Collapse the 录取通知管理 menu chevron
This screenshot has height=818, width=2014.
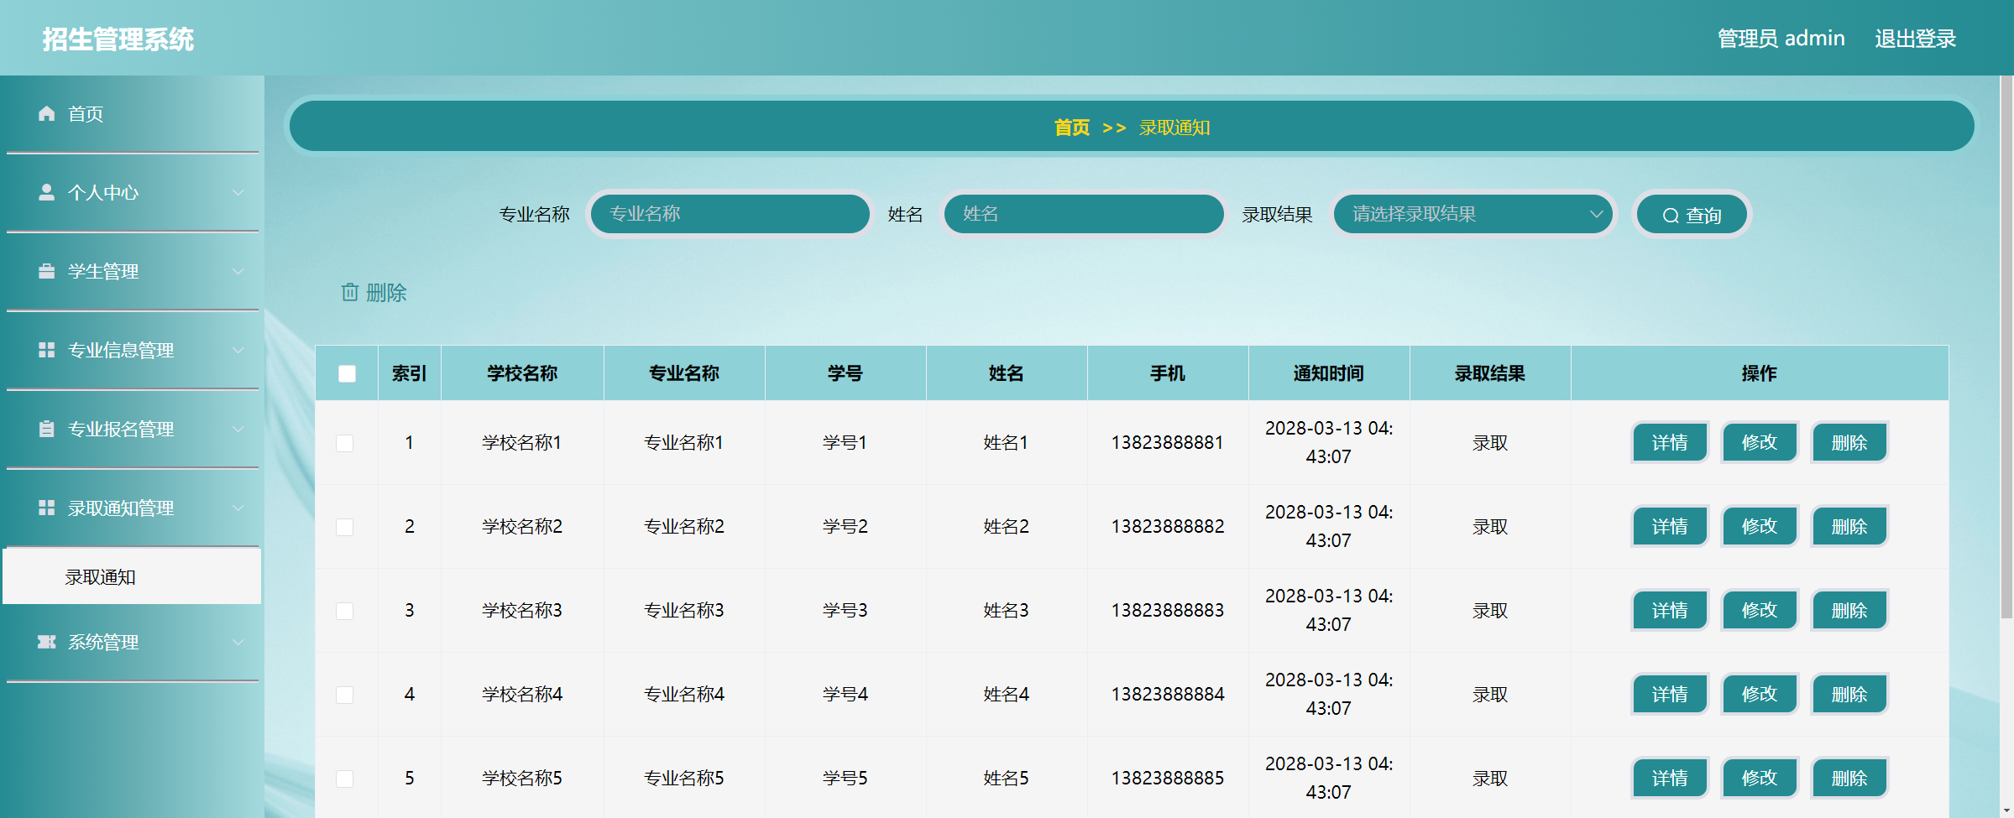point(238,508)
